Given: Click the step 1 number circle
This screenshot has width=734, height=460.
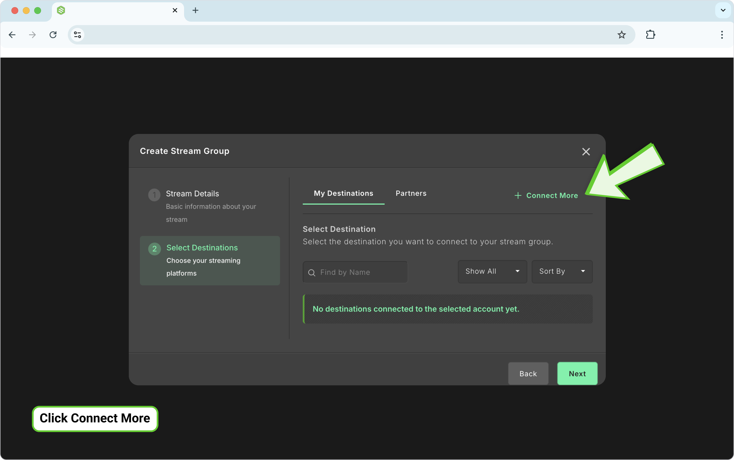Looking at the screenshot, I should pos(154,195).
